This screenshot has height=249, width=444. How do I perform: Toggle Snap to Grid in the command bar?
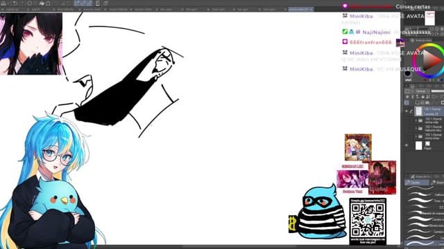(x=89, y=3)
